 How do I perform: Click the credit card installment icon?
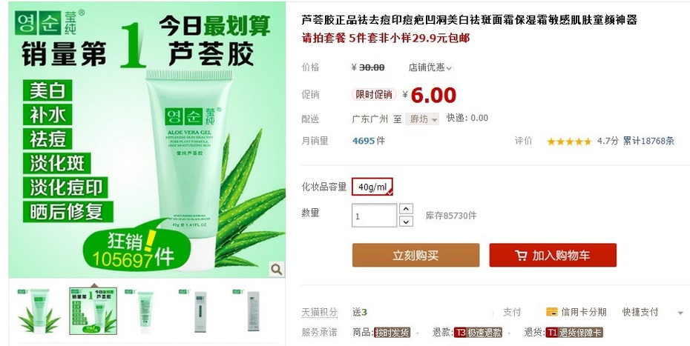pos(552,312)
